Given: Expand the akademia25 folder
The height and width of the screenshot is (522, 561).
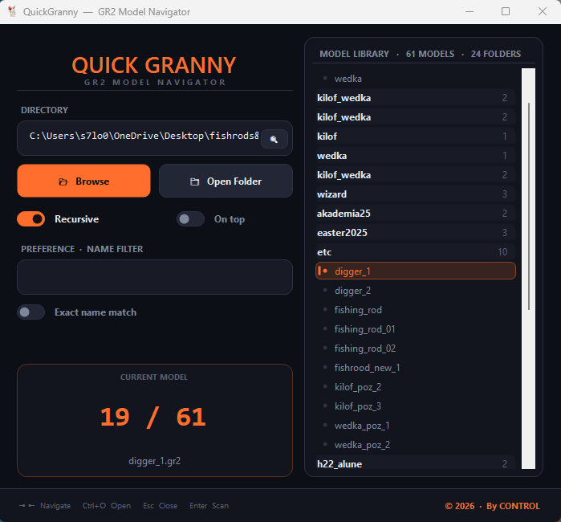Looking at the screenshot, I should tap(416, 214).
